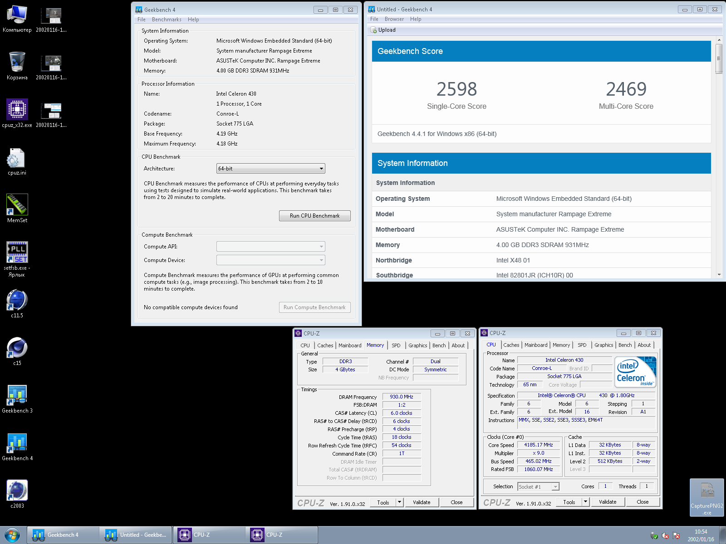Click the results vertical scrollbar thumb
Screen dimensions: 726x544
coord(719,59)
